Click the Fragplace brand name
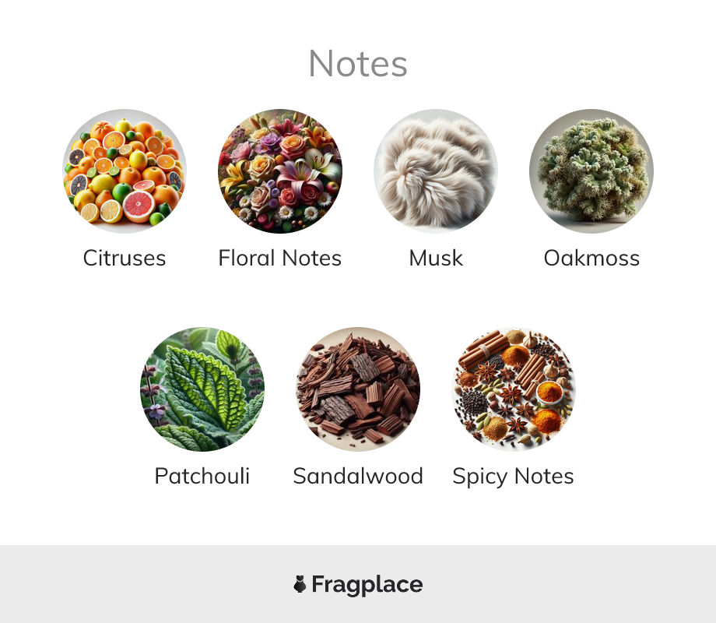Viewport: 716px width, 623px height. pos(367,585)
